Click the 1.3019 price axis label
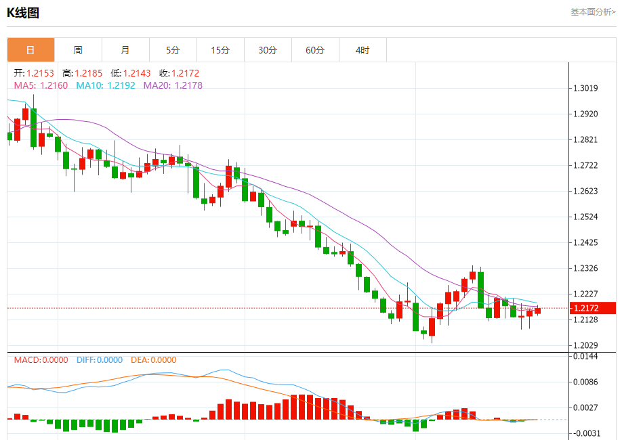 [x=585, y=88]
